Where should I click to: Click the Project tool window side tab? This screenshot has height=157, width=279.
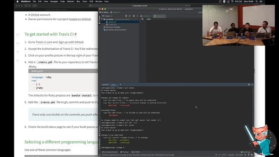[99, 19]
